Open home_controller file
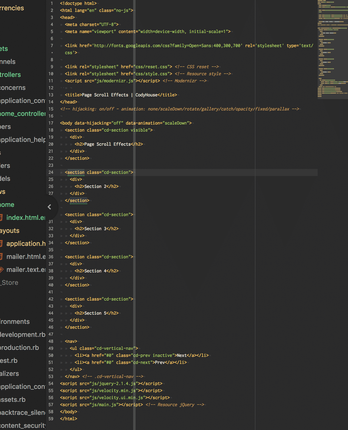The image size is (348, 430). [x=23, y=114]
